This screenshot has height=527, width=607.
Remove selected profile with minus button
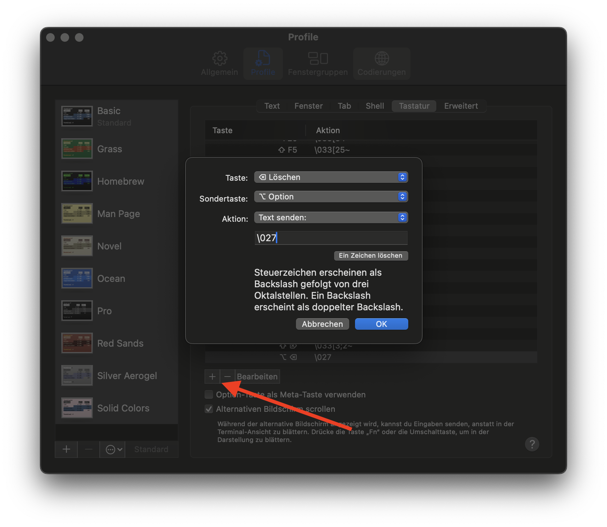(x=89, y=449)
